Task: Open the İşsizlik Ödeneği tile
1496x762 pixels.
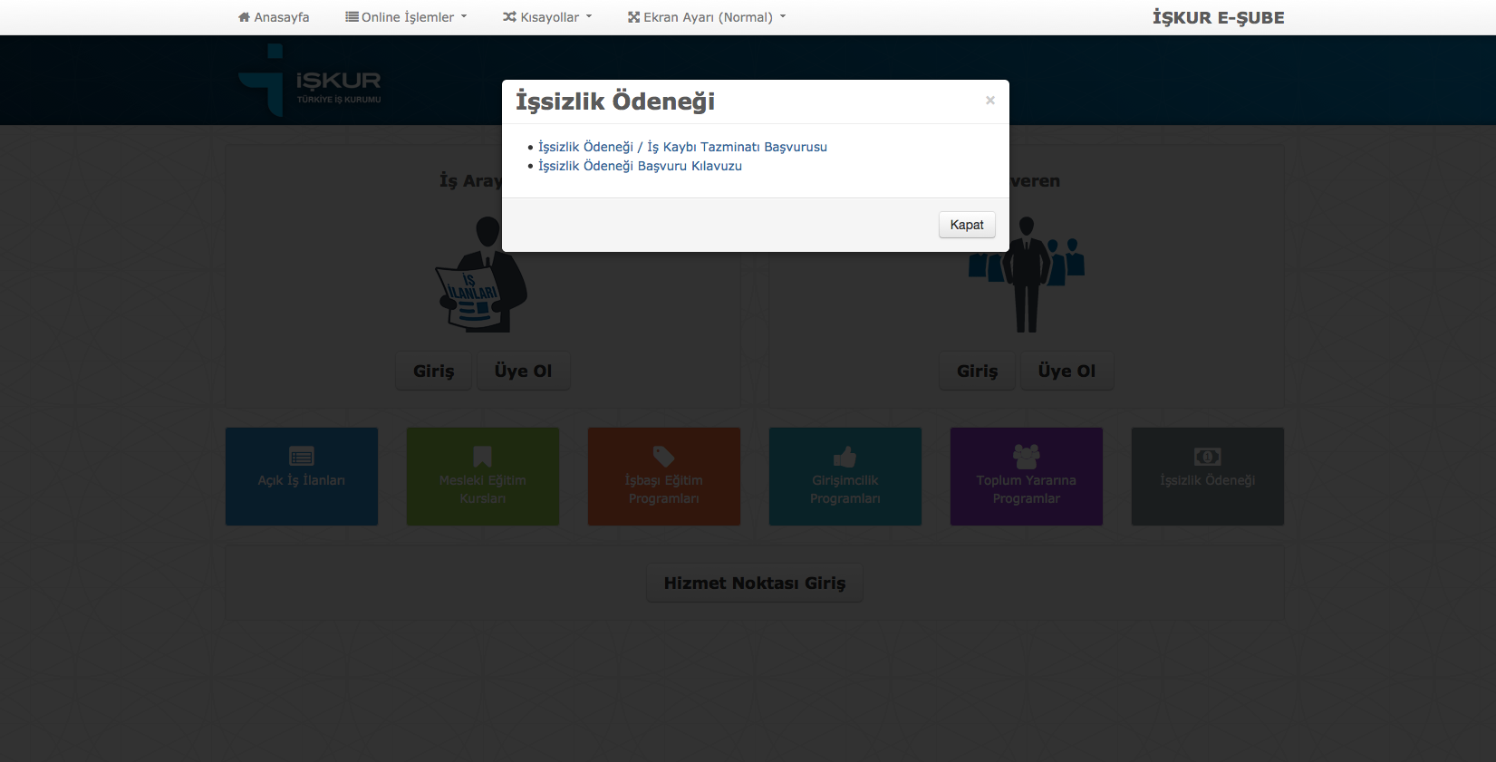Action: (x=1207, y=477)
